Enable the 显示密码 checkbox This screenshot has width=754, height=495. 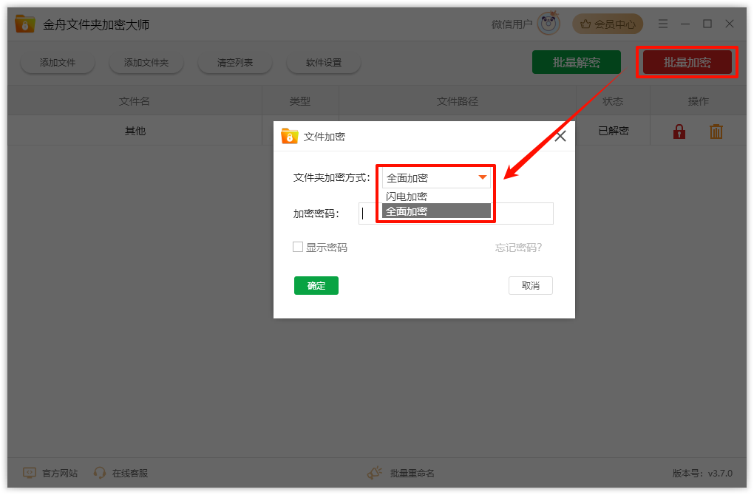298,248
